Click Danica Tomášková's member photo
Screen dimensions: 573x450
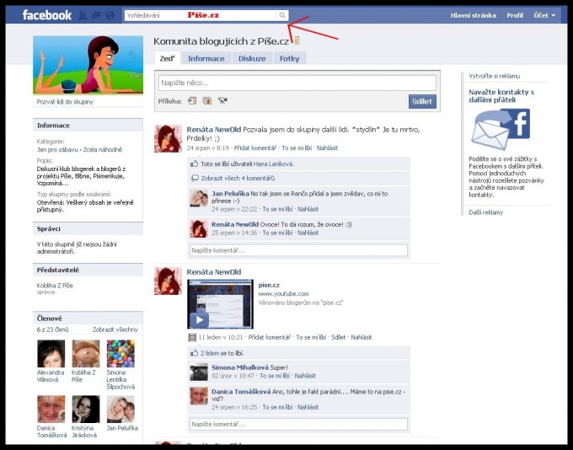point(51,409)
